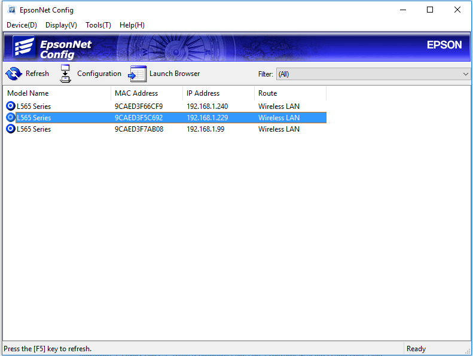Minimize the EpsonNet Config window
The width and height of the screenshot is (473, 356).
tap(403, 10)
